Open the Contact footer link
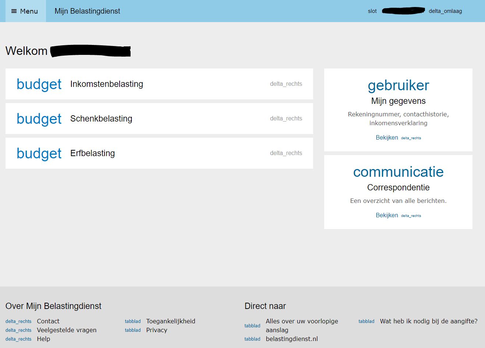This screenshot has height=348, width=485. pyautogui.click(x=48, y=321)
